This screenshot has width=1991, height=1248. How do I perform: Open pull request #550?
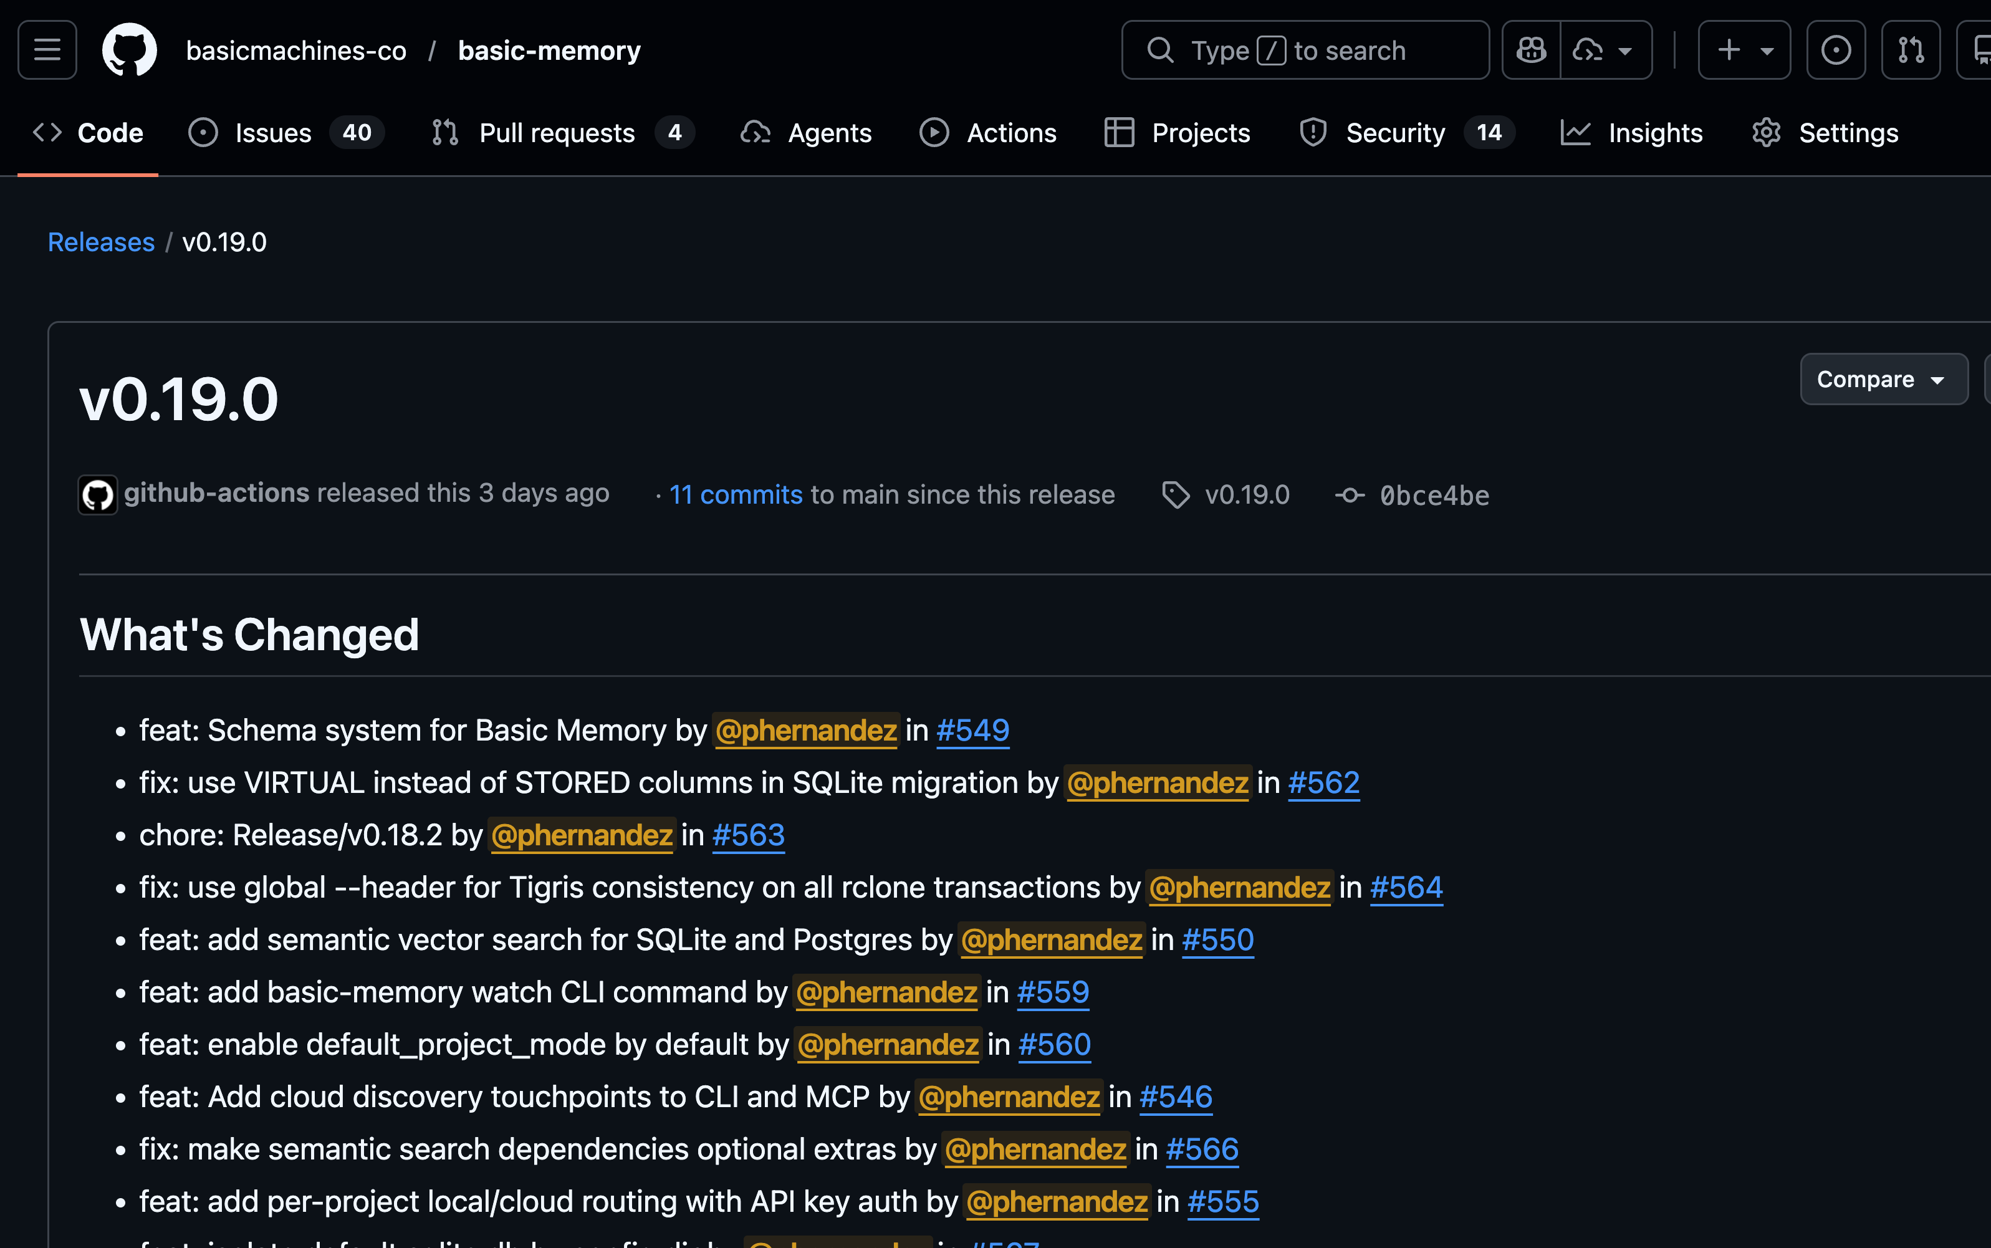point(1218,940)
